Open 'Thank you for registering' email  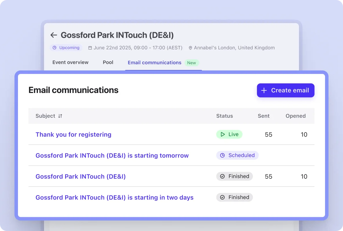(74, 134)
